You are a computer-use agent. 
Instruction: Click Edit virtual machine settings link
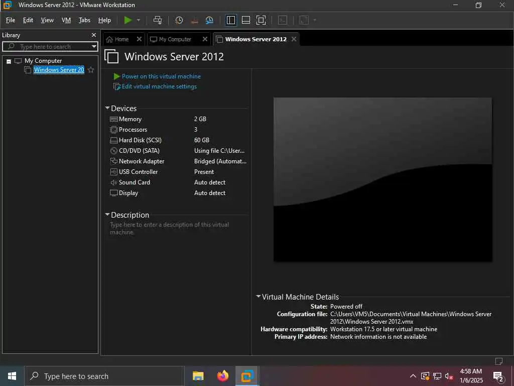pos(159,86)
